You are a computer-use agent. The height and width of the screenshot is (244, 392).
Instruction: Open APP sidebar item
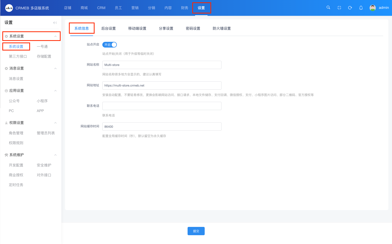tap(40, 111)
